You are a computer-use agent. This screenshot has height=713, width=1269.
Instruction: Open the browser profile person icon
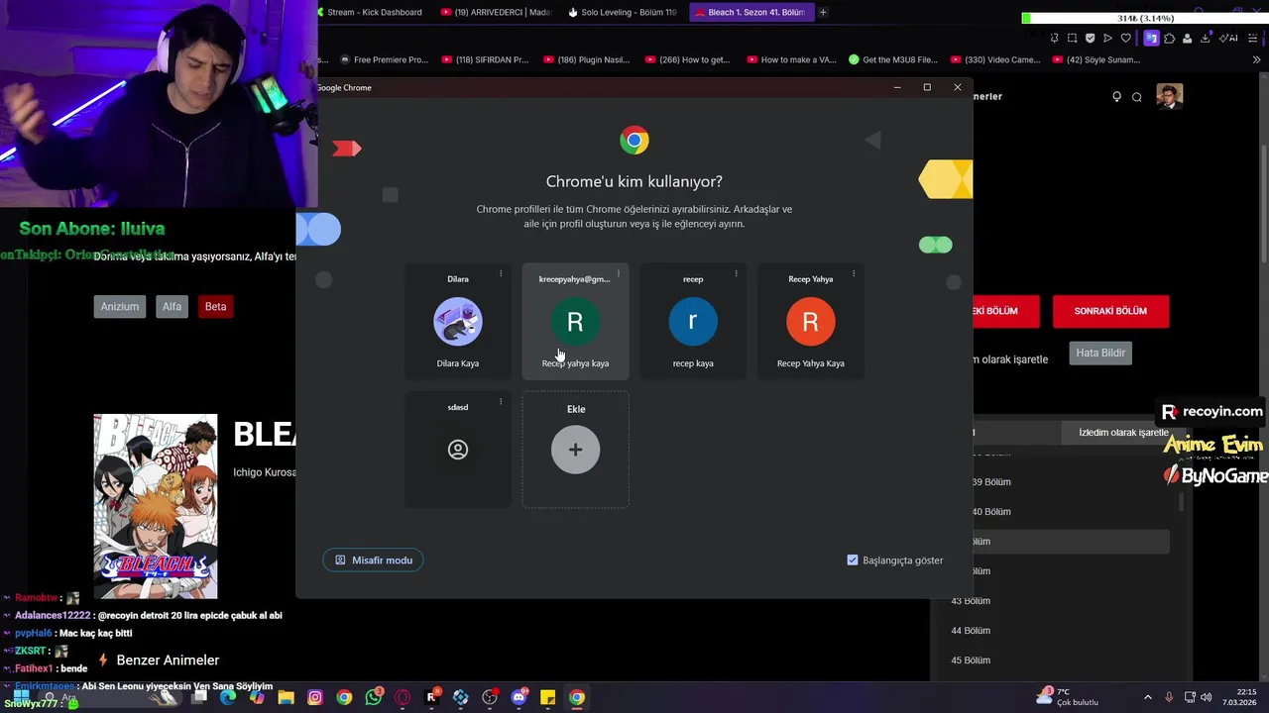pos(1187,38)
